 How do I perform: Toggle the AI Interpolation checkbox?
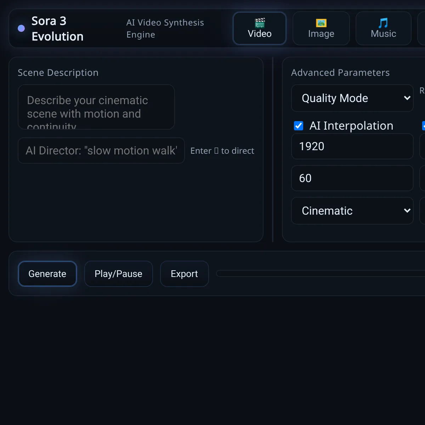pos(299,126)
